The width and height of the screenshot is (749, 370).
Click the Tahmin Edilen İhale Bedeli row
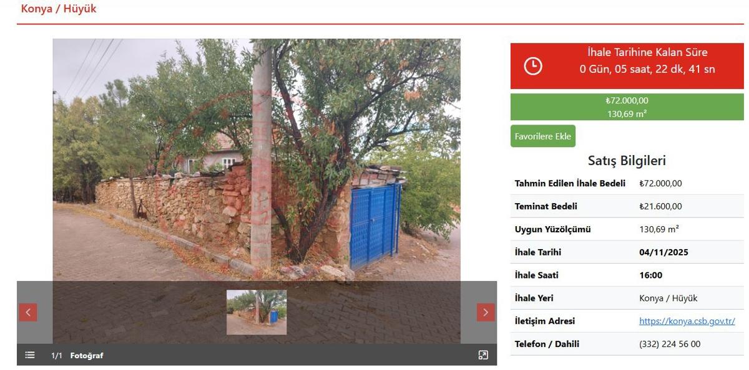coord(627,183)
